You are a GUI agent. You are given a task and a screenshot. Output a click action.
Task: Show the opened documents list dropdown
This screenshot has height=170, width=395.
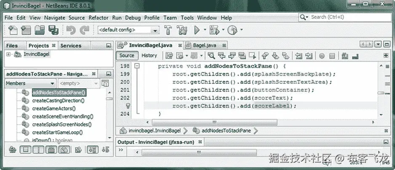point(378,44)
